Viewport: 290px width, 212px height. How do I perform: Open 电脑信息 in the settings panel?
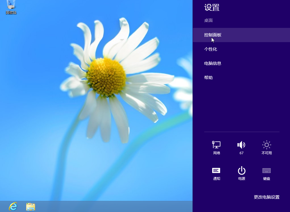pyautogui.click(x=213, y=63)
